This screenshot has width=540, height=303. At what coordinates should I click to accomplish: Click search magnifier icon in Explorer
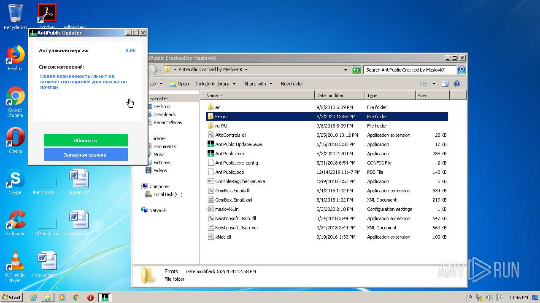[x=461, y=70]
